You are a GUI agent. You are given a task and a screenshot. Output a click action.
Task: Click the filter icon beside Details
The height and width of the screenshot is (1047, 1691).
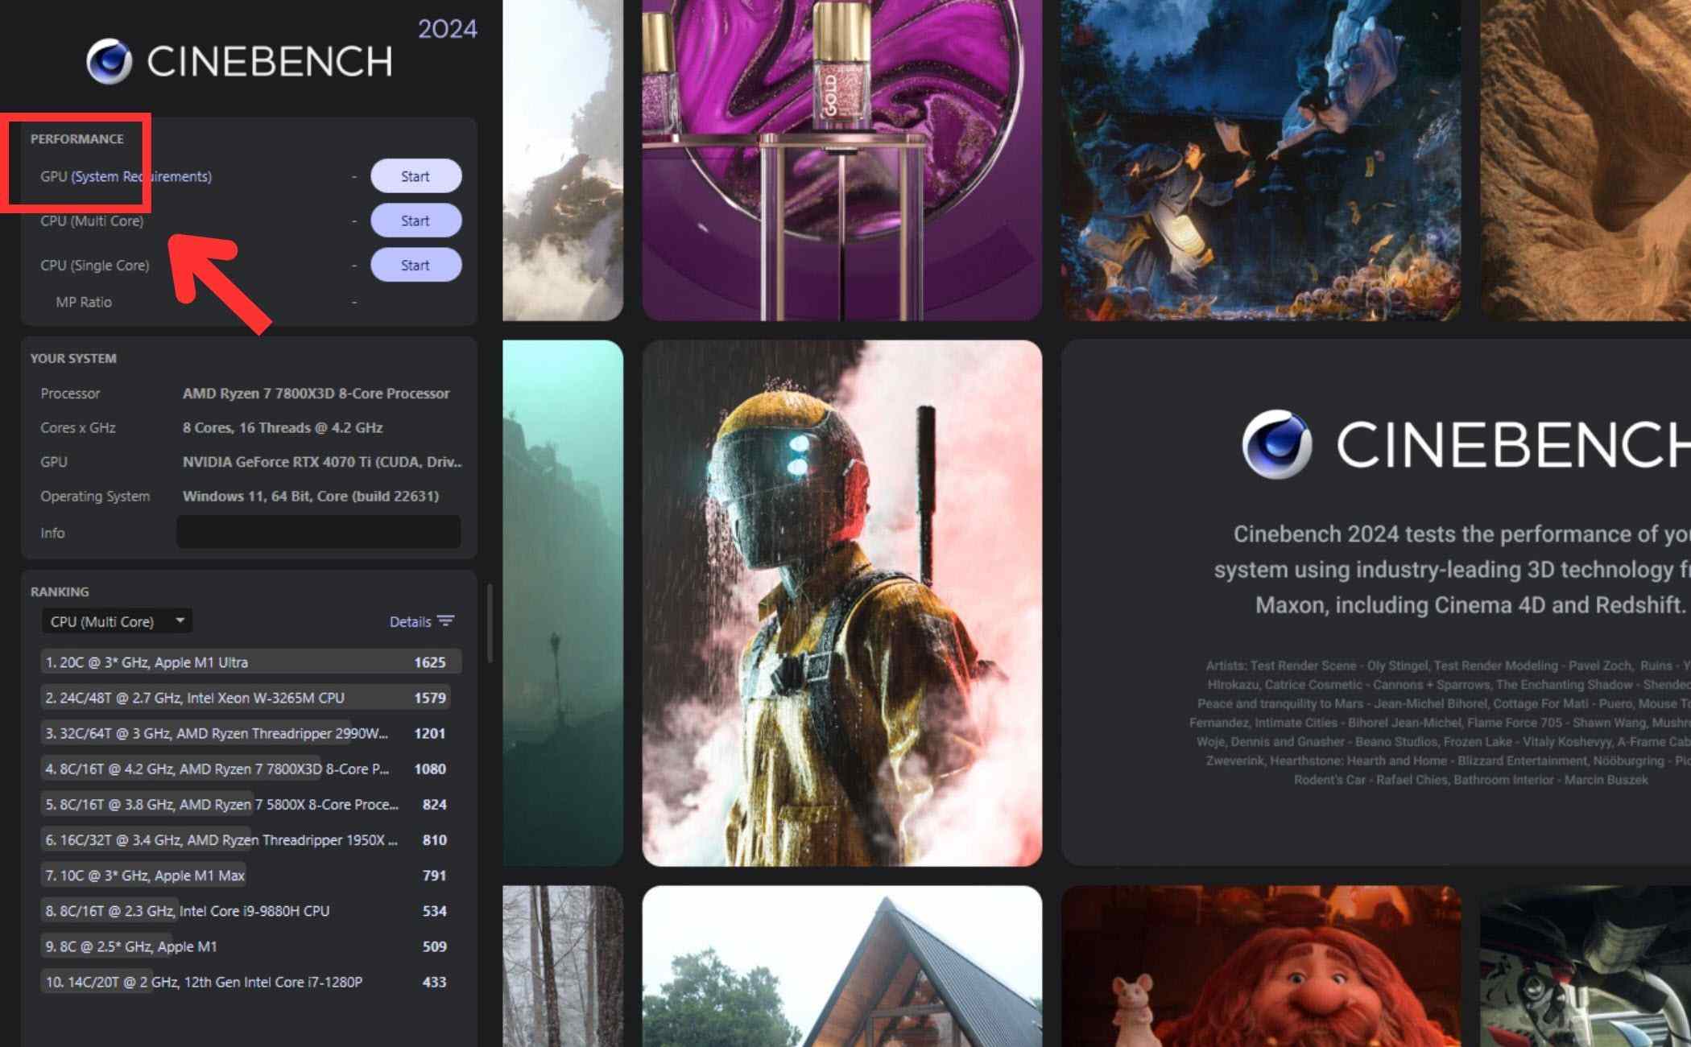tap(445, 621)
